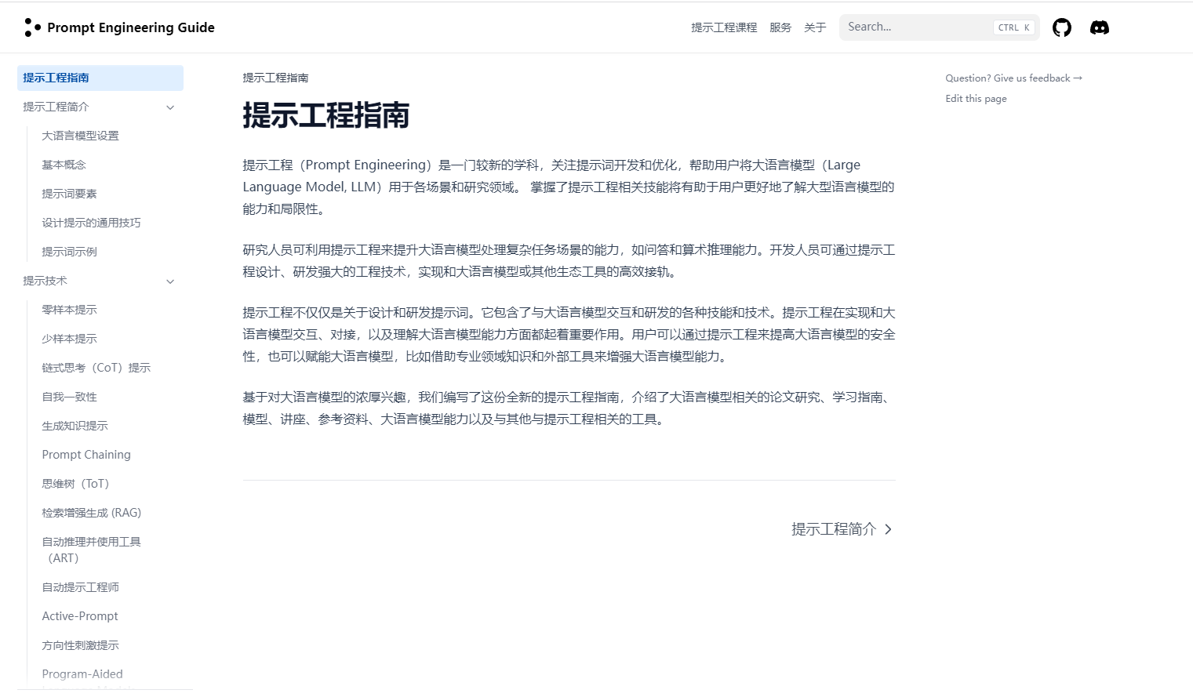Open Prompt Chaining in the sidebar
This screenshot has width=1193, height=697.
[86, 455]
